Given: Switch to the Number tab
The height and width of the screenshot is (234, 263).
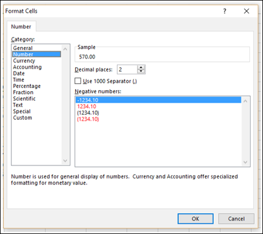Looking at the screenshot, I should tap(21, 27).
